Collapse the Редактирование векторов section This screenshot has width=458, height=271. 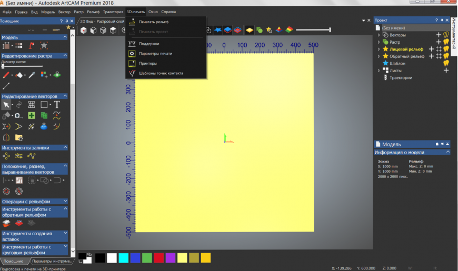click(65, 96)
